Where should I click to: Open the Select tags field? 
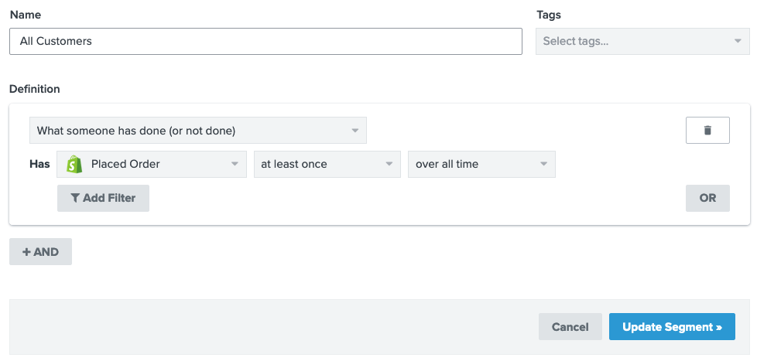click(635, 41)
